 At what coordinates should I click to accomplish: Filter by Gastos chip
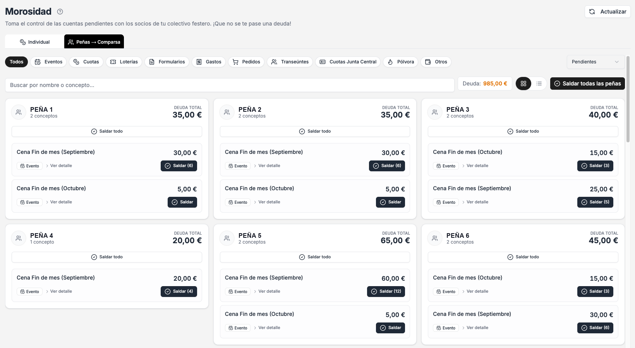tap(209, 62)
